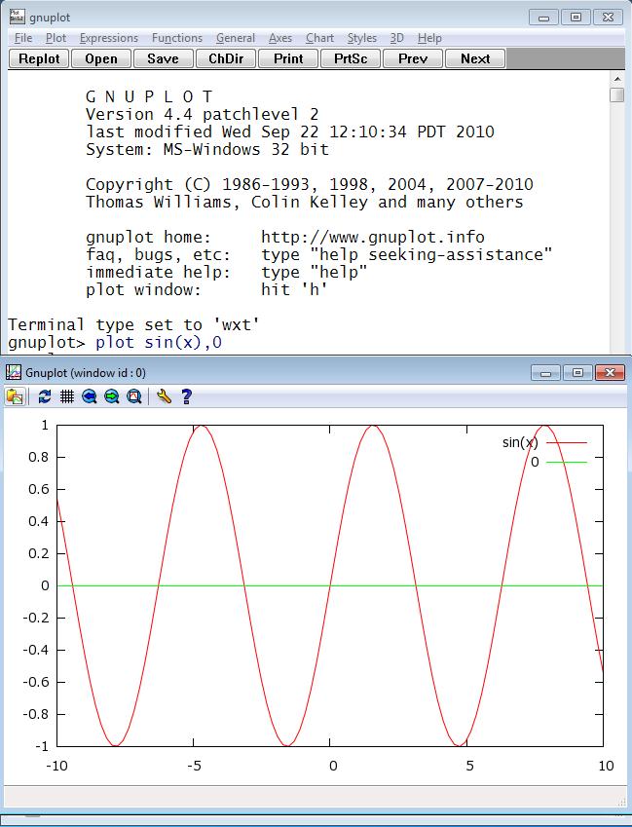Click the sin(x) legend entry
Viewport: 632px width, 827px height.
point(544,442)
